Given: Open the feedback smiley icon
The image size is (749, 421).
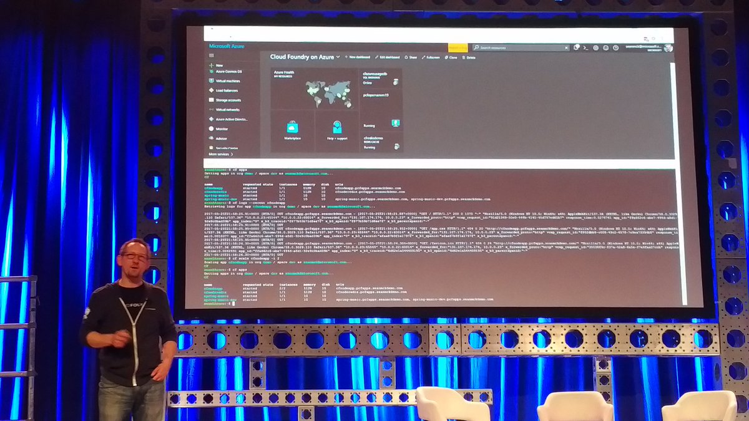Looking at the screenshot, I should tap(605, 47).
